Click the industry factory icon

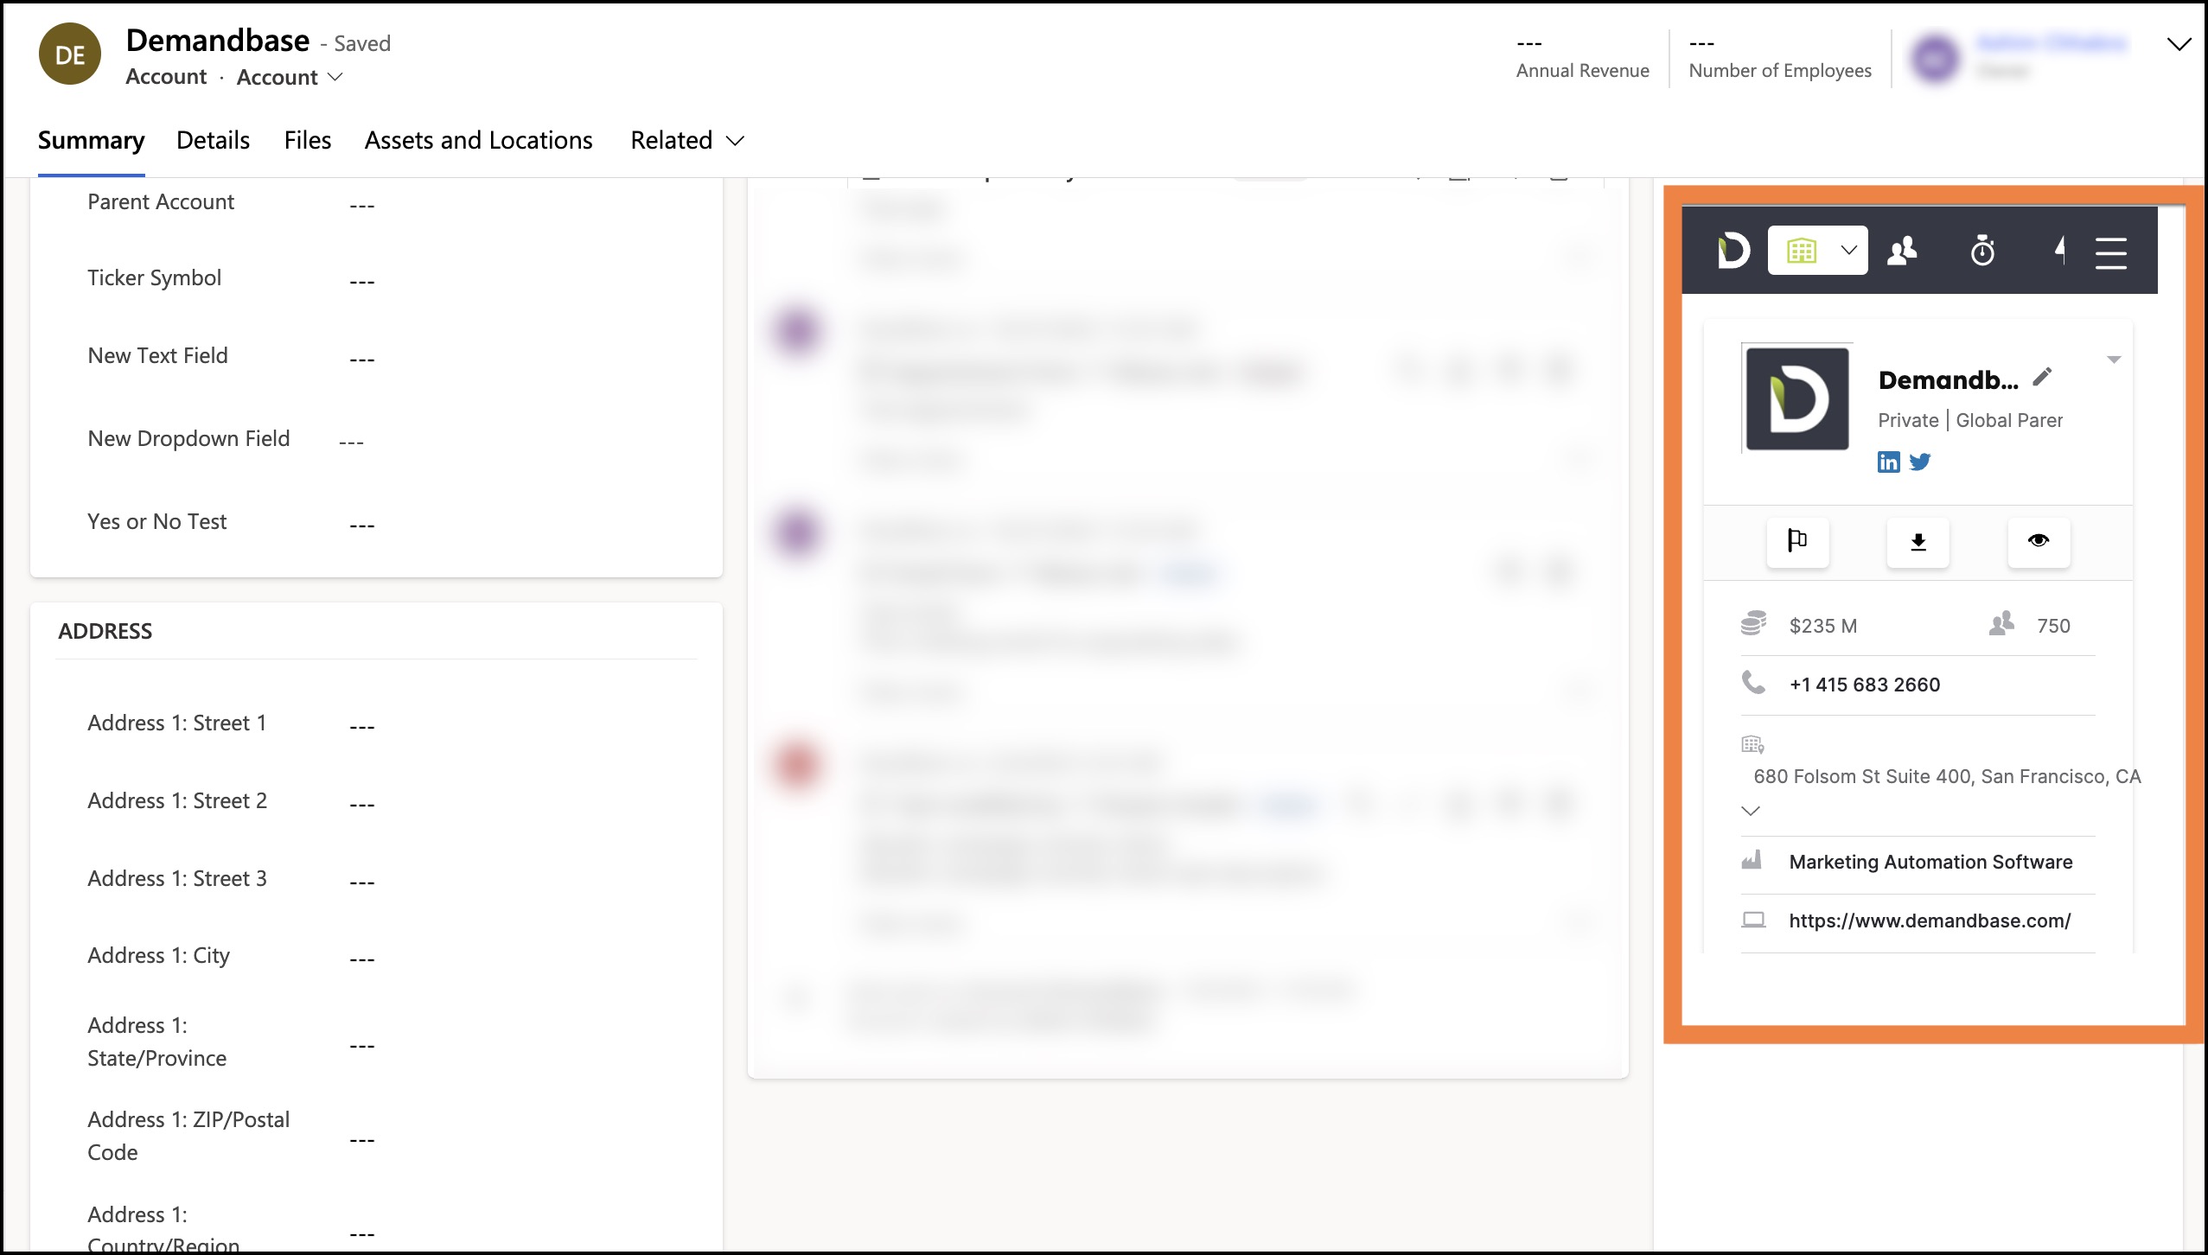(x=1752, y=860)
